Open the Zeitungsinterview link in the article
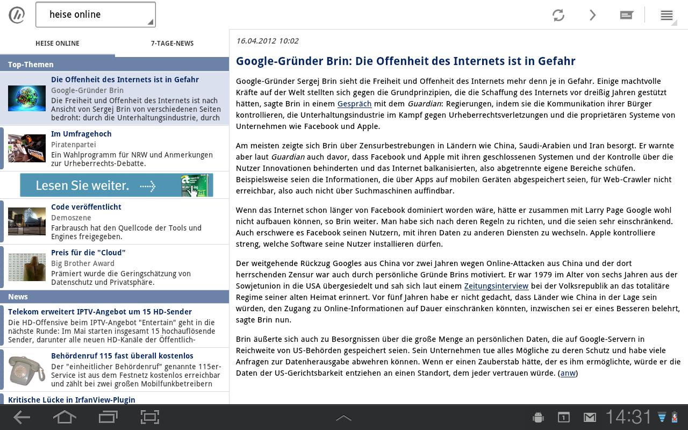This screenshot has width=688, height=430. 496,286
